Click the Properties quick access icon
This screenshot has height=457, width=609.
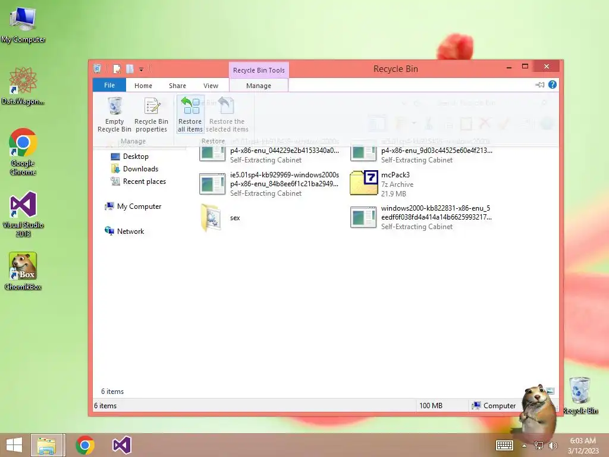(117, 69)
